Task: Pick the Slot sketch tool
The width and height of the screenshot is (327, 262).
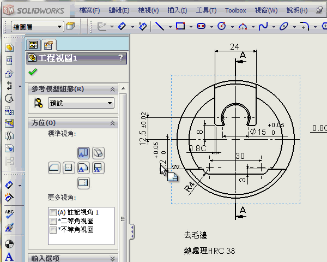Action: tap(201, 26)
